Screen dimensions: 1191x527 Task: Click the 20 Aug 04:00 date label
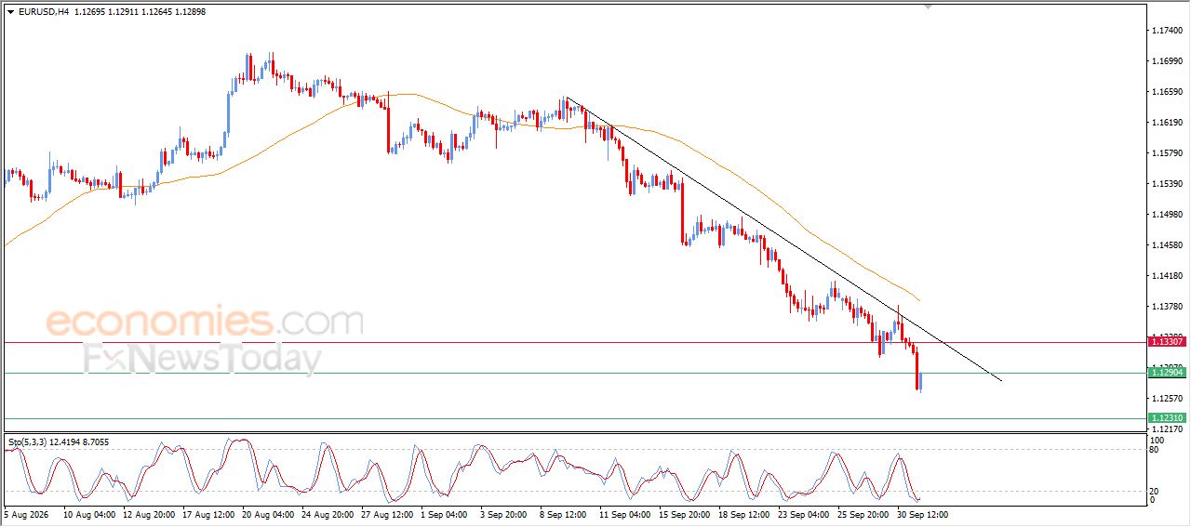pos(267,513)
